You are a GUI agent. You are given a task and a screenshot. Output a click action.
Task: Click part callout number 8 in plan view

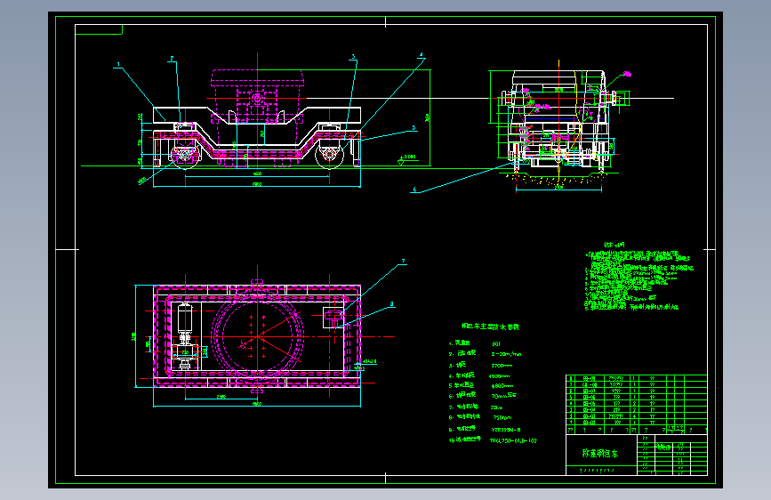tap(392, 303)
